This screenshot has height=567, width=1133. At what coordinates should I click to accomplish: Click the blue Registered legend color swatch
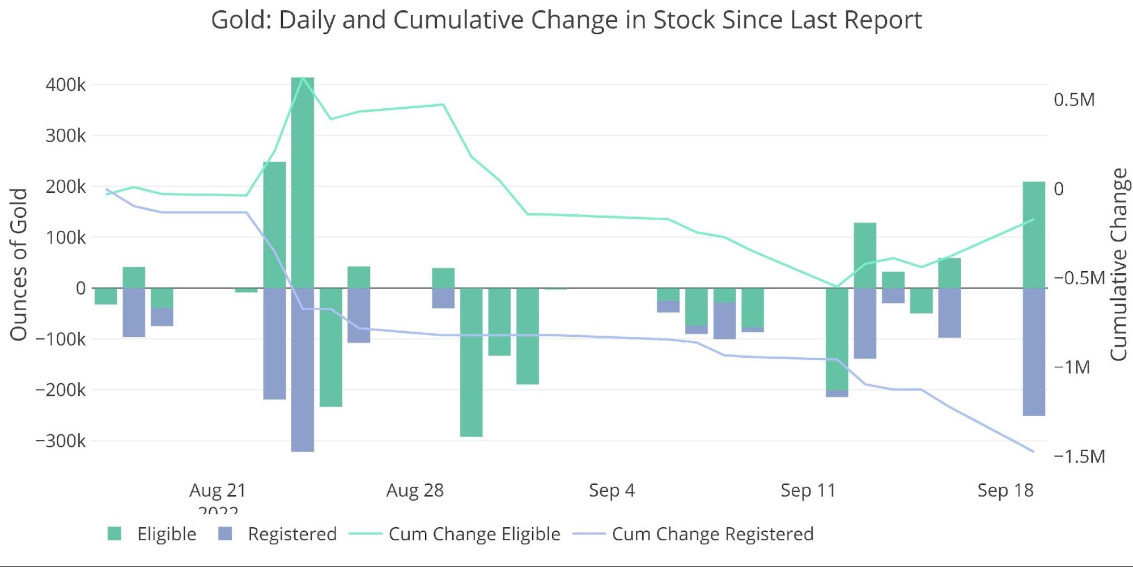(225, 534)
